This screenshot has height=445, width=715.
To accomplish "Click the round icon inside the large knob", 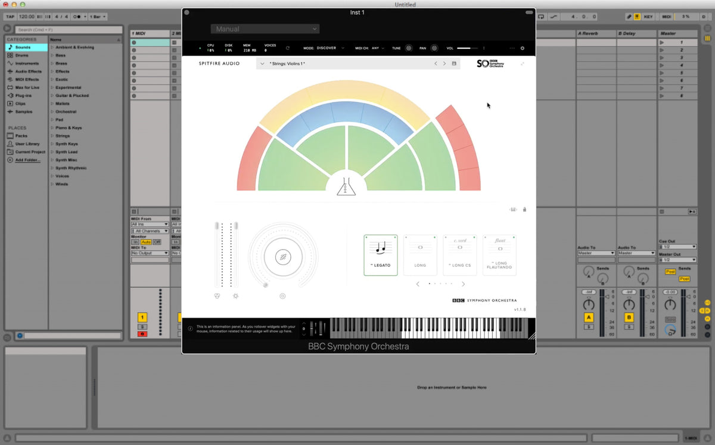I will pyautogui.click(x=283, y=257).
